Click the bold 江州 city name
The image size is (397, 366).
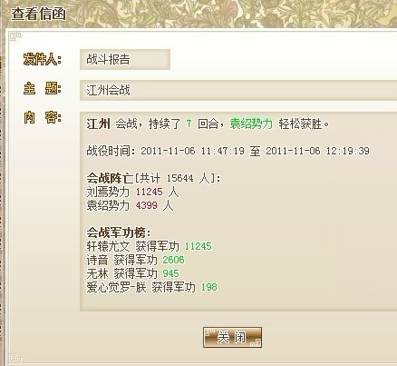click(98, 124)
